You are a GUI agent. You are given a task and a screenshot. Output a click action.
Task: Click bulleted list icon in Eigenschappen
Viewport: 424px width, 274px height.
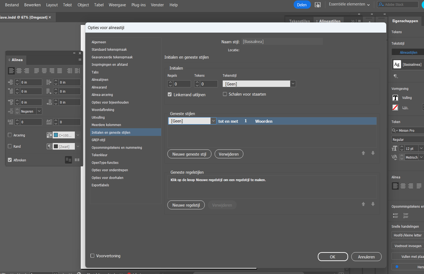click(395, 216)
